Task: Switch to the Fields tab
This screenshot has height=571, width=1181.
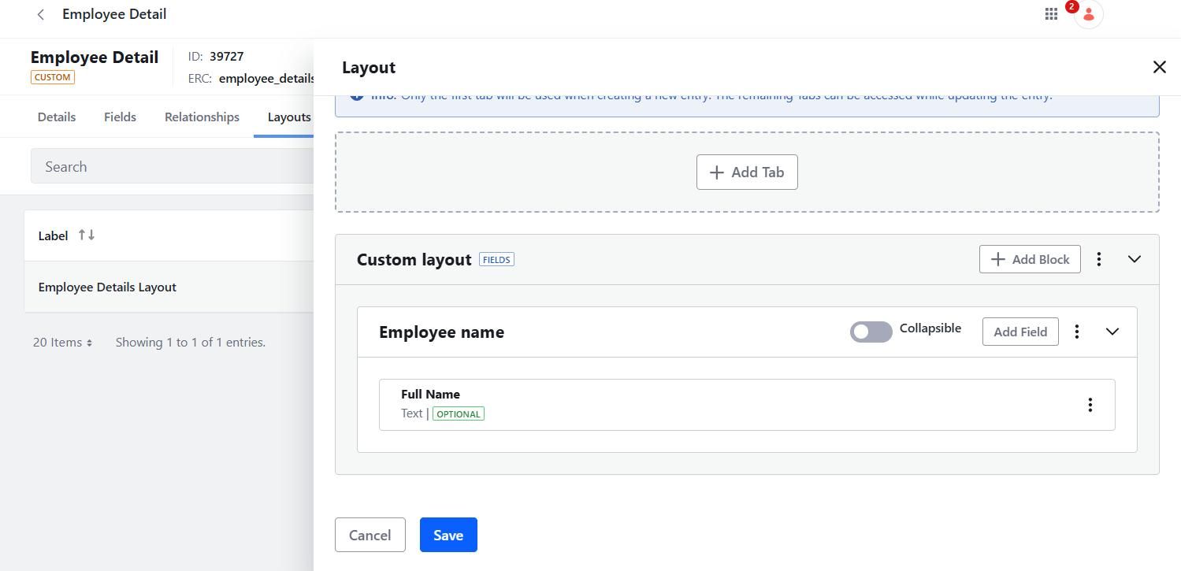Action: (120, 117)
